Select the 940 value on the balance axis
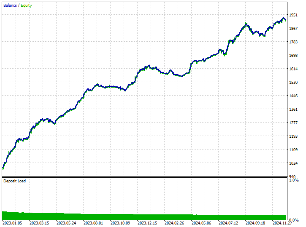Viewport: 306px width, 227px height. (292, 176)
